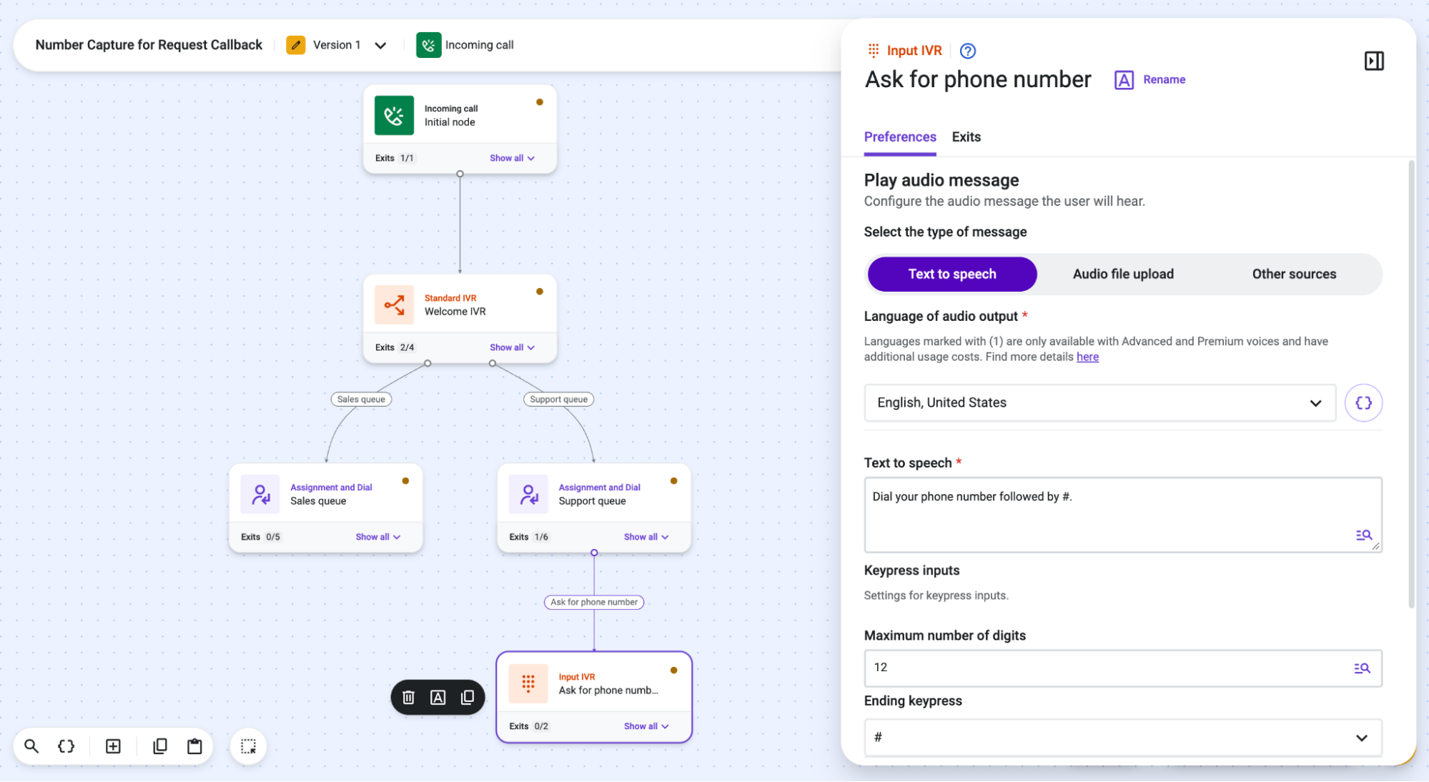The image size is (1429, 782).
Task: Click the add node plus icon
Action: [x=113, y=746]
